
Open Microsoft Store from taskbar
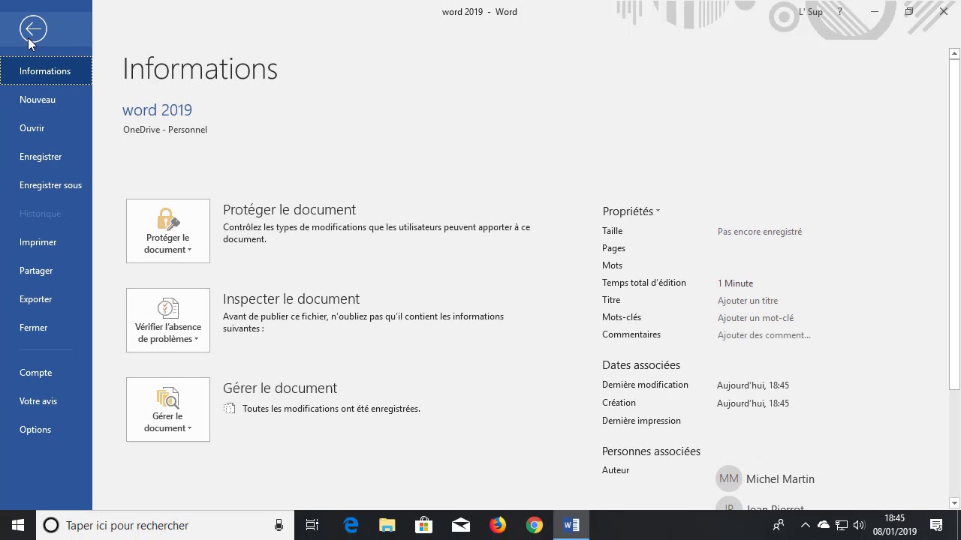pyautogui.click(x=424, y=526)
